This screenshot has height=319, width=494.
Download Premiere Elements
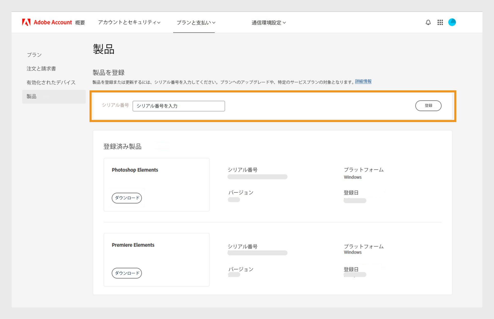[127, 273]
